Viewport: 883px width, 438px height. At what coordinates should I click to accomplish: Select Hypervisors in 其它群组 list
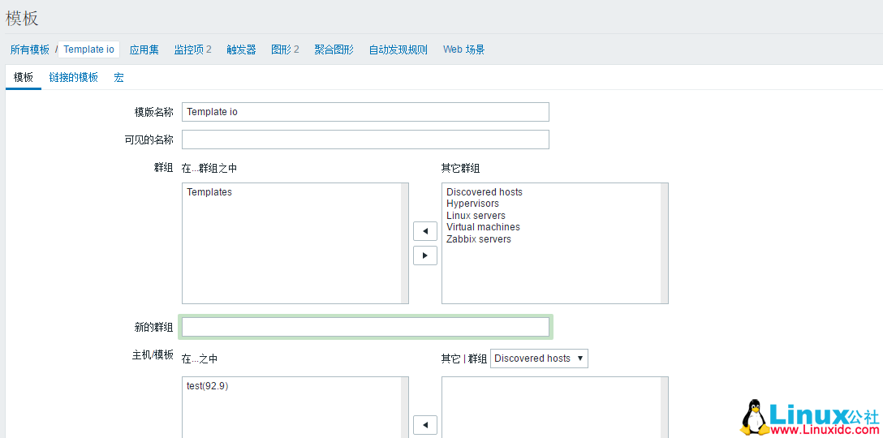[x=472, y=204]
